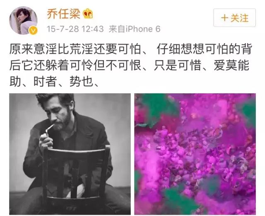This screenshot has height=216, width=265.
Task: Select the first post line starting with 原来意淫
Action: 131,49
